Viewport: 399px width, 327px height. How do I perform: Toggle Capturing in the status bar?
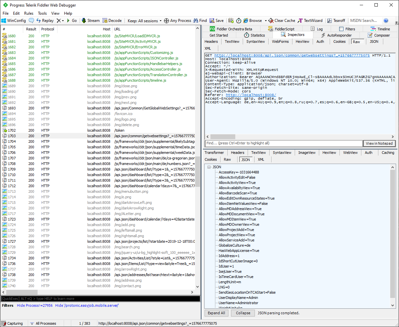[x=12, y=323]
